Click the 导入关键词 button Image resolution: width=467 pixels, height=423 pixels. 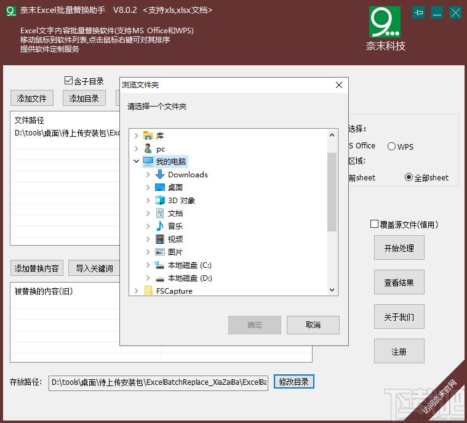94,268
